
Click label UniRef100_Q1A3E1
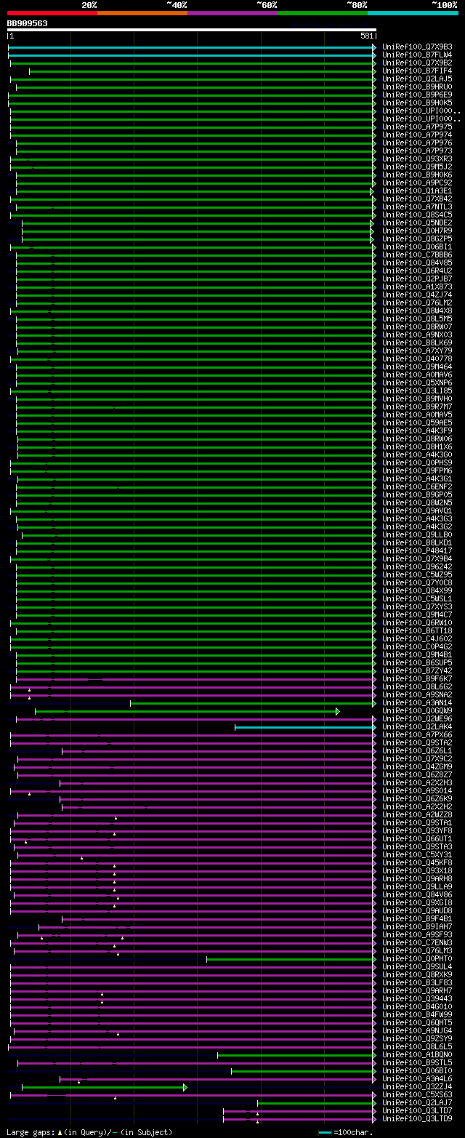(x=417, y=191)
